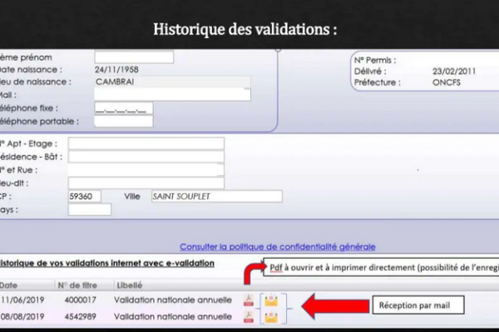Viewport: 499px width, 332px height.
Task: Click the Ville field showing SAINT SOUPLET
Action: [215, 196]
